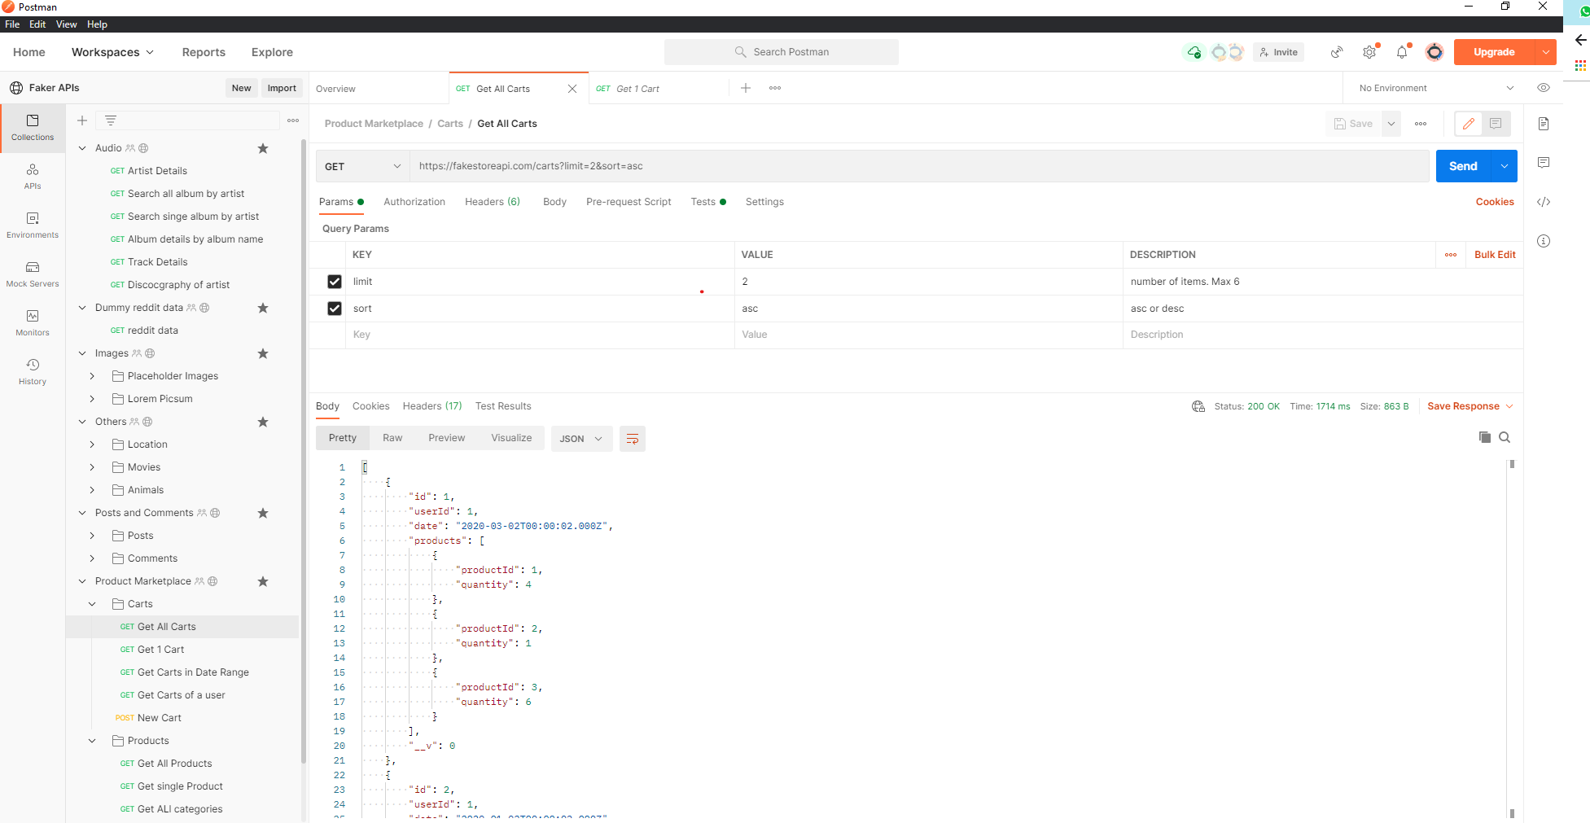Search within the response body
1590x823 pixels.
click(1505, 437)
